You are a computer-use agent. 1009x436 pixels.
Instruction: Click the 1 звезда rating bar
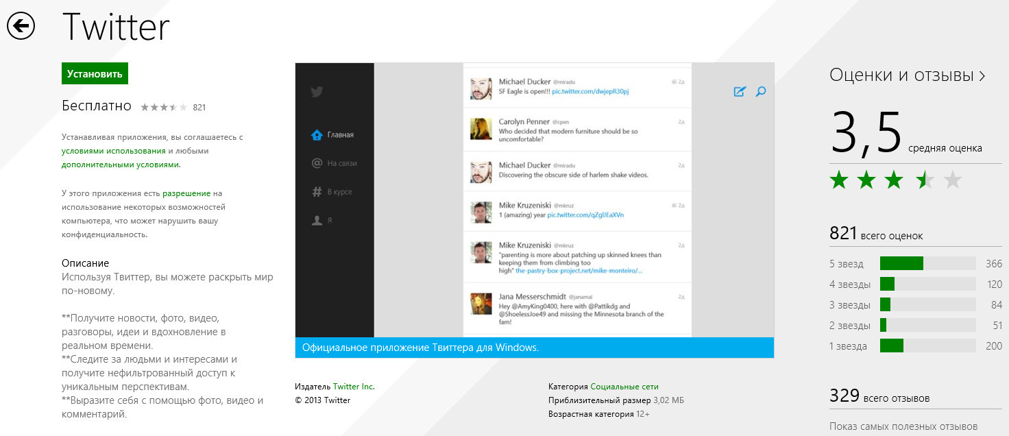(x=927, y=346)
